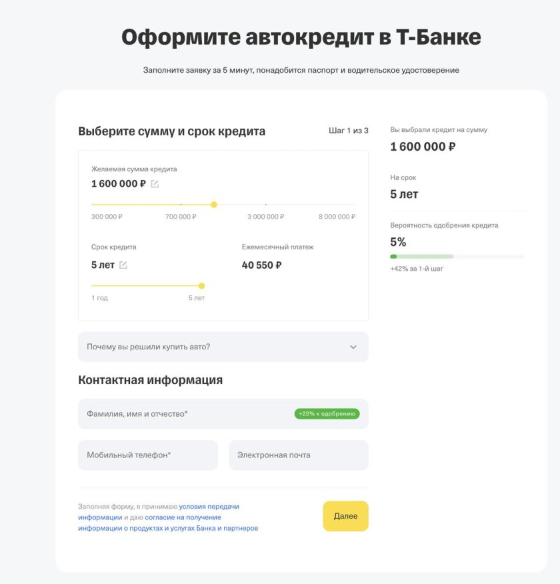Click the edit icon next to 1 600 000 ₽

click(x=155, y=184)
